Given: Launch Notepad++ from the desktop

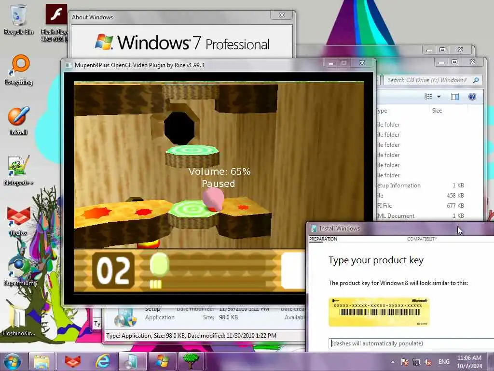Looking at the screenshot, I should pyautogui.click(x=18, y=171).
